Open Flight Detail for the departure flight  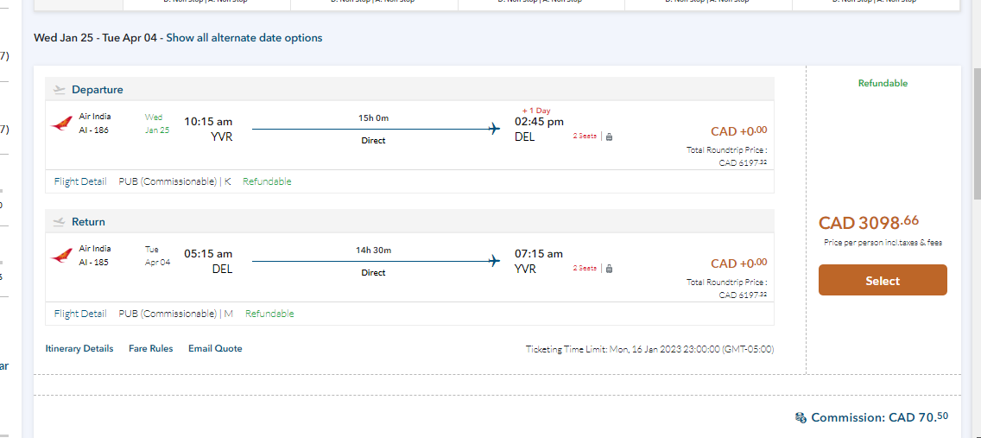80,181
